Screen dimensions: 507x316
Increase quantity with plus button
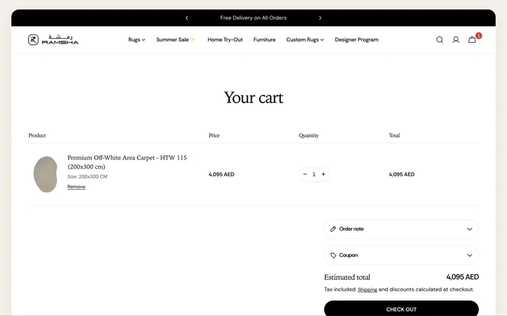pos(323,174)
